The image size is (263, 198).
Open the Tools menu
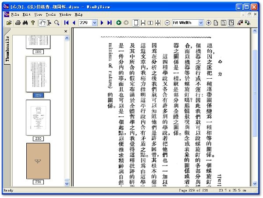(x=51, y=14)
